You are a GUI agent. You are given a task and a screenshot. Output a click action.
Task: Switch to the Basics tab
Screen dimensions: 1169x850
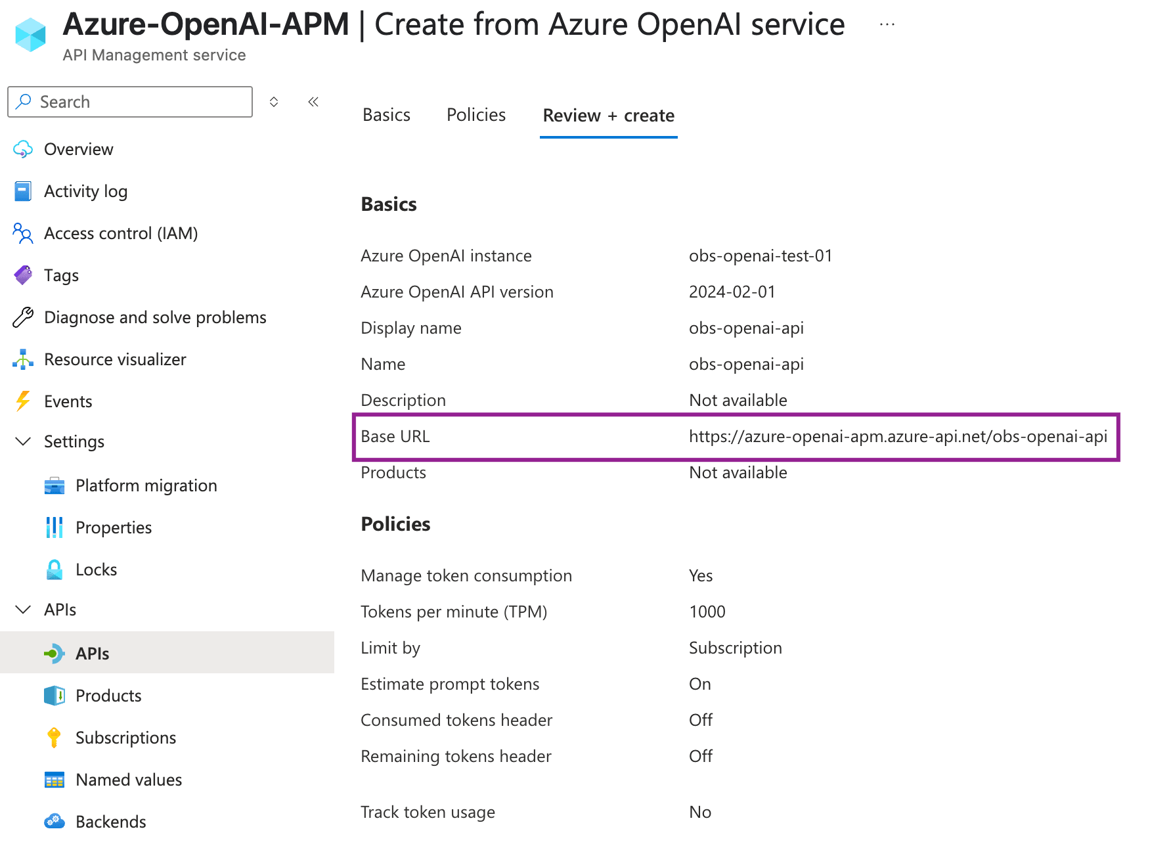click(x=386, y=114)
